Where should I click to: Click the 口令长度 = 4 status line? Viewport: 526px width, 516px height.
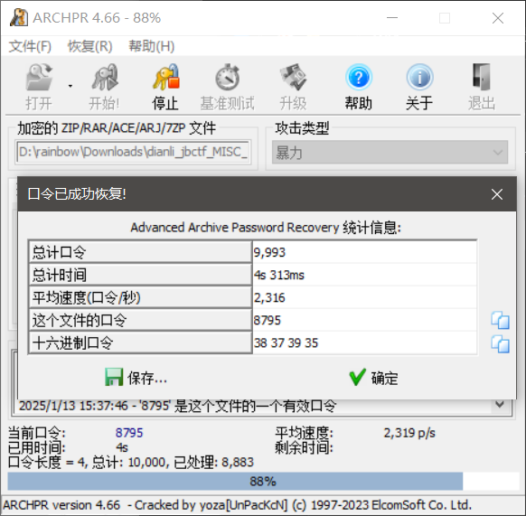[131, 463]
